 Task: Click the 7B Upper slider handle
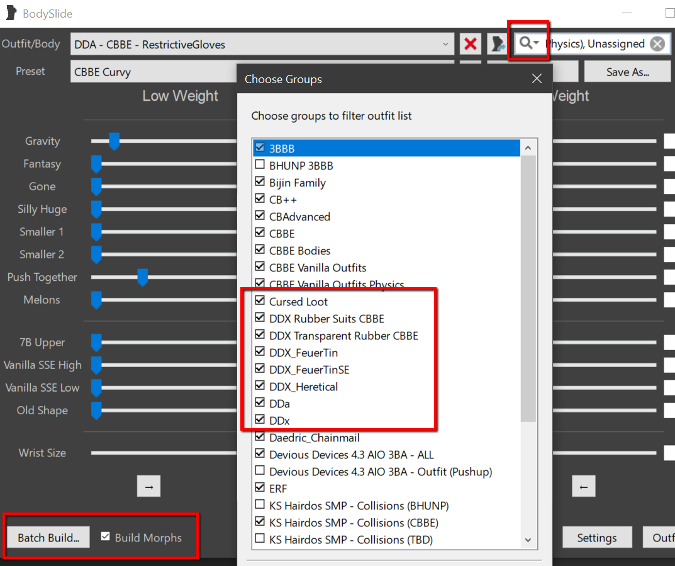click(96, 342)
